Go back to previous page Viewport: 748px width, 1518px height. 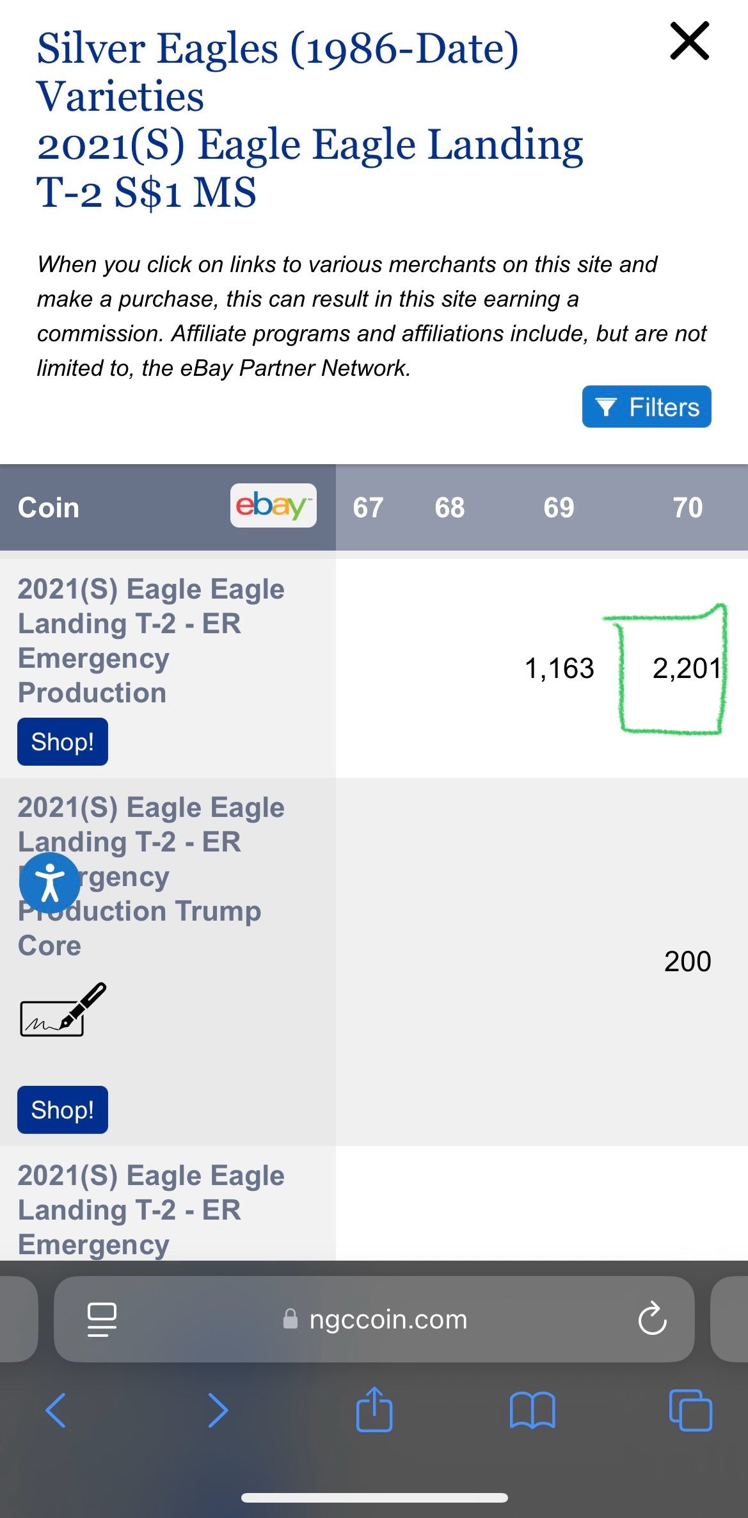click(56, 1410)
